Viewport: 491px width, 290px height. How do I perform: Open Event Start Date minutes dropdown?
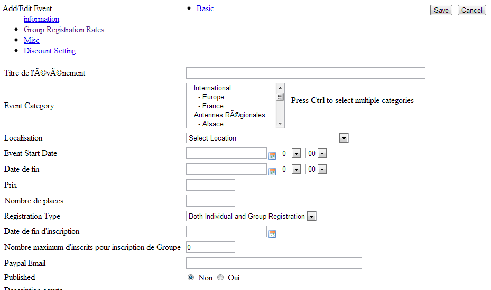(x=316, y=153)
